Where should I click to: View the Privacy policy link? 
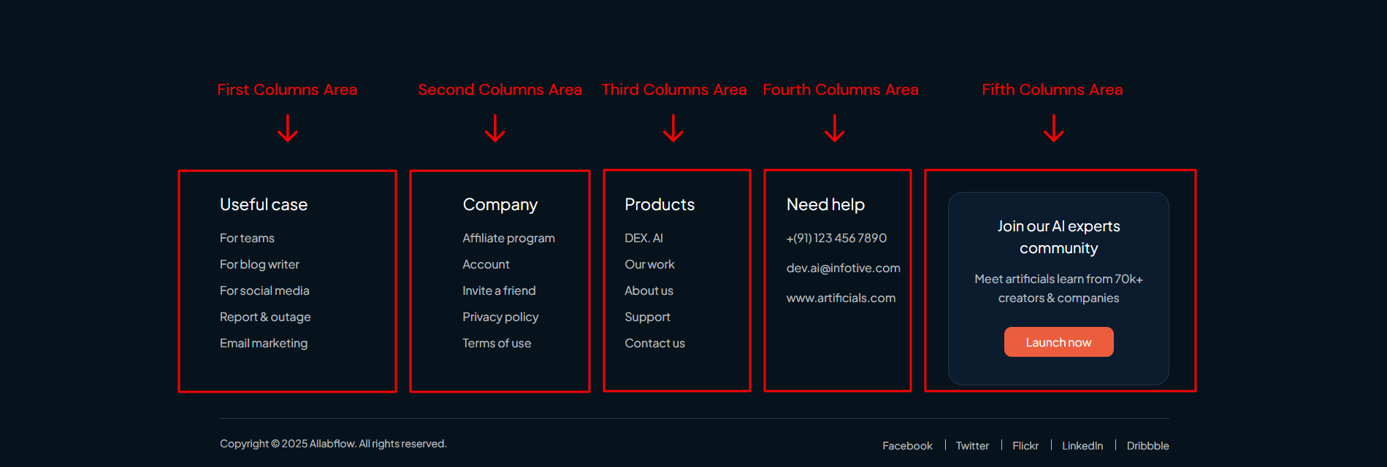tap(500, 317)
